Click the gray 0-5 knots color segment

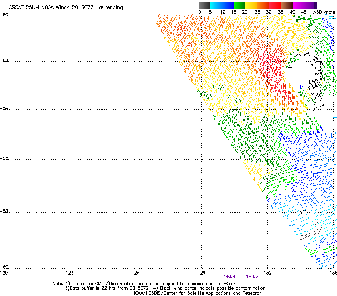(x=204, y=5)
